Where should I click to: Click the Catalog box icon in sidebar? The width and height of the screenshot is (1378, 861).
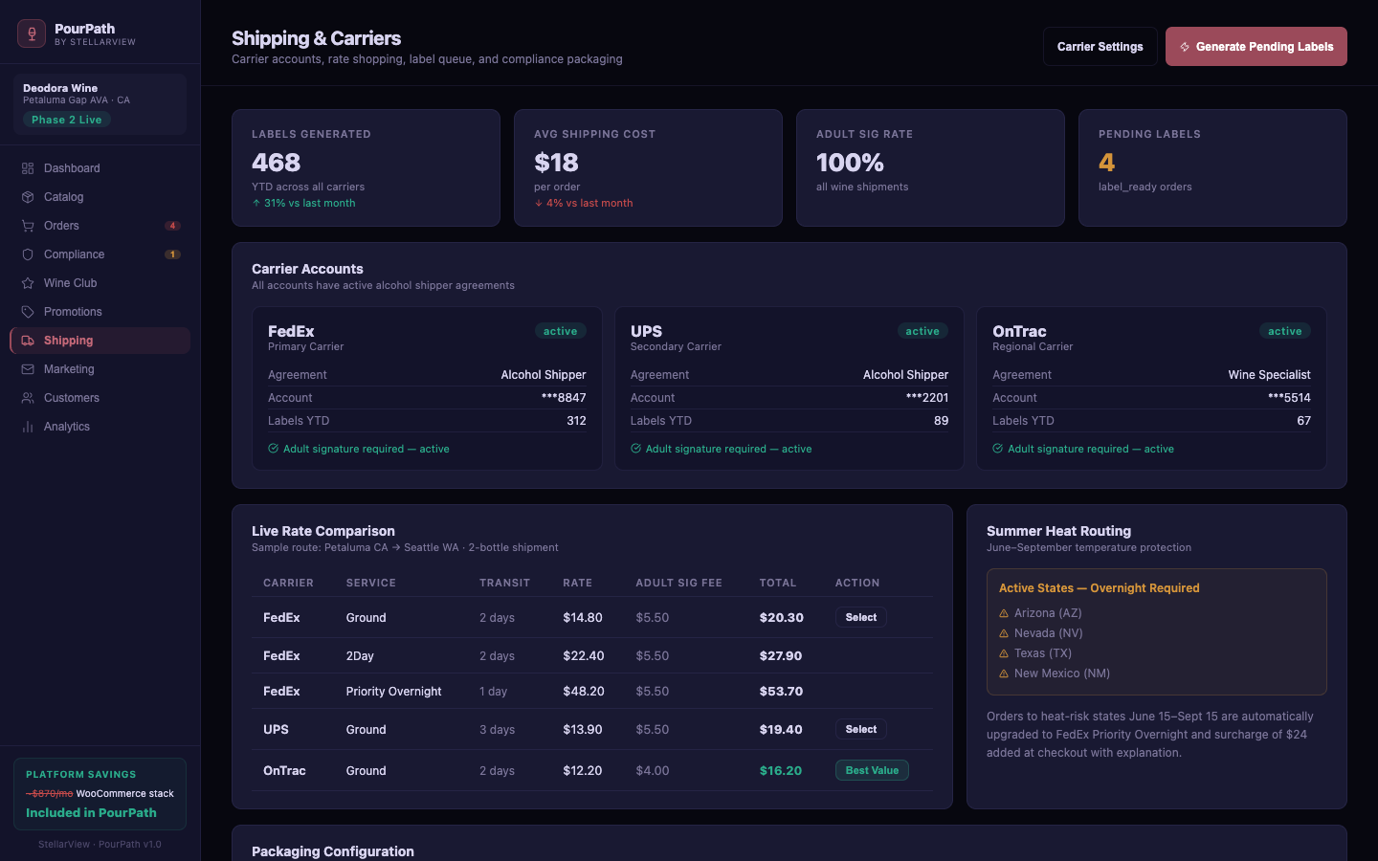(28, 197)
